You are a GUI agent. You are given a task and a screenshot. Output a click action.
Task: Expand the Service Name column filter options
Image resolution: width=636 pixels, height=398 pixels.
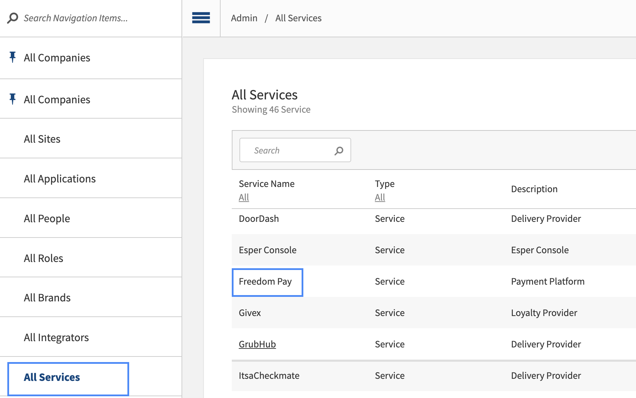coord(244,197)
